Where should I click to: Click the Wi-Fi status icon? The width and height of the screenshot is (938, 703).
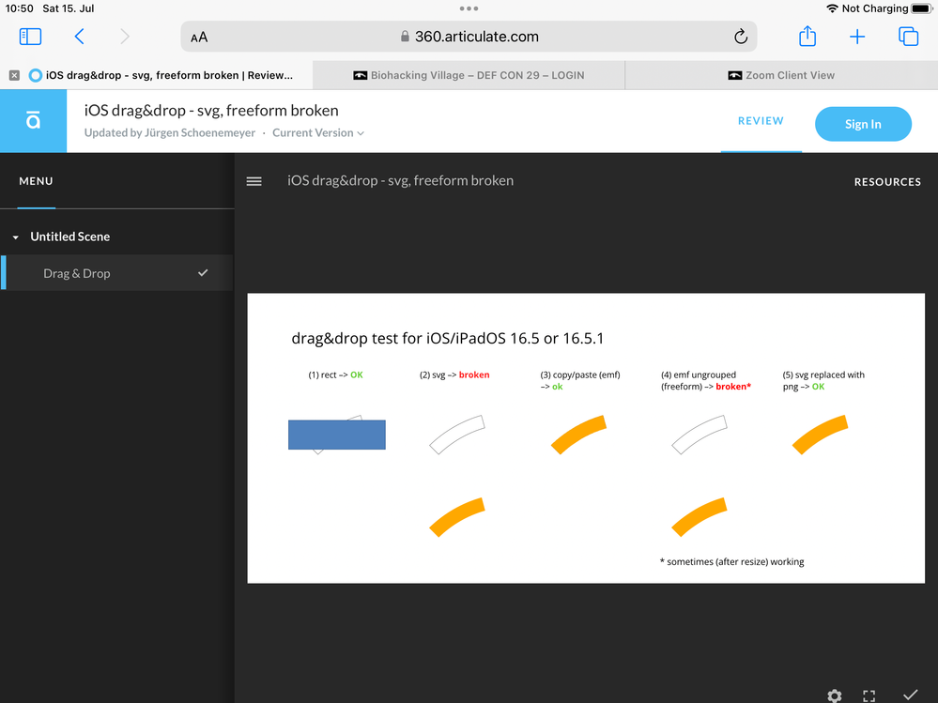[832, 8]
